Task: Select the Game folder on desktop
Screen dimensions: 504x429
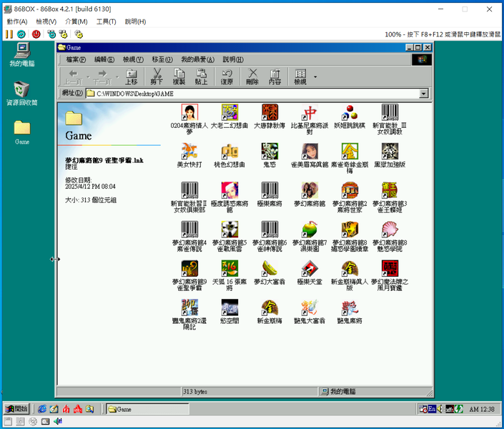Action: pyautogui.click(x=22, y=133)
